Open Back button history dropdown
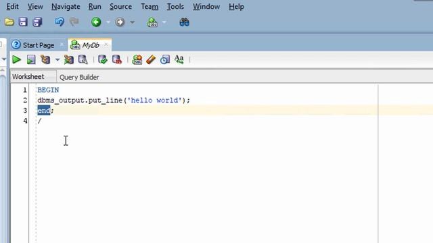 click(x=108, y=22)
